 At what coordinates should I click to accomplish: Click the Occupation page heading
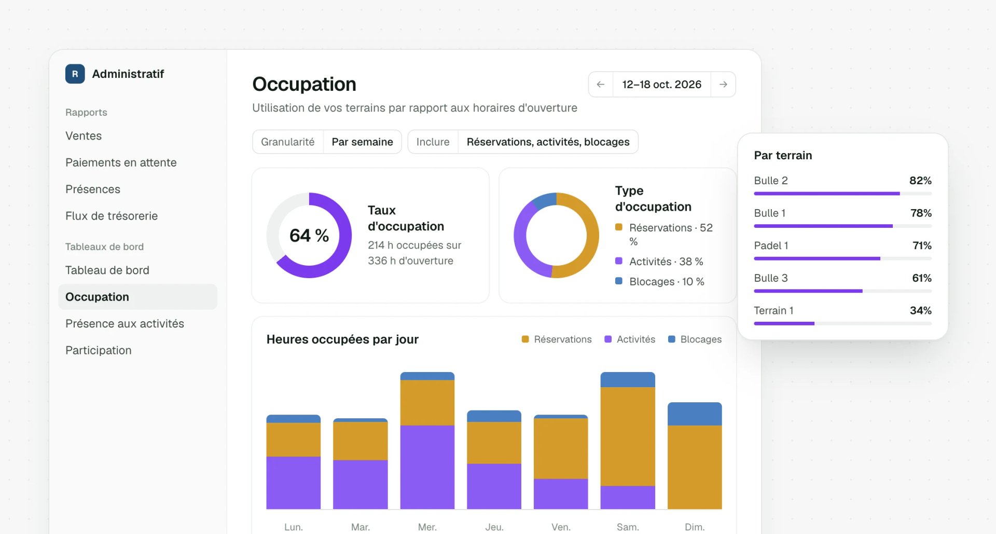(x=304, y=84)
